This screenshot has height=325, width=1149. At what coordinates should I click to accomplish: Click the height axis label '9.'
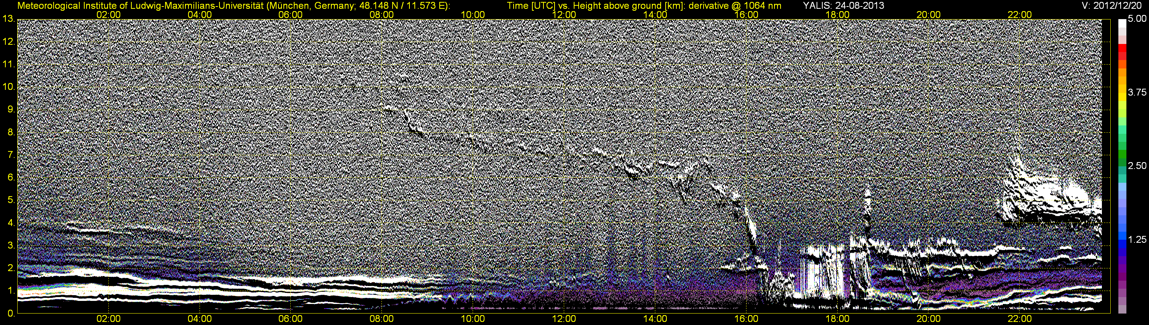coord(11,109)
